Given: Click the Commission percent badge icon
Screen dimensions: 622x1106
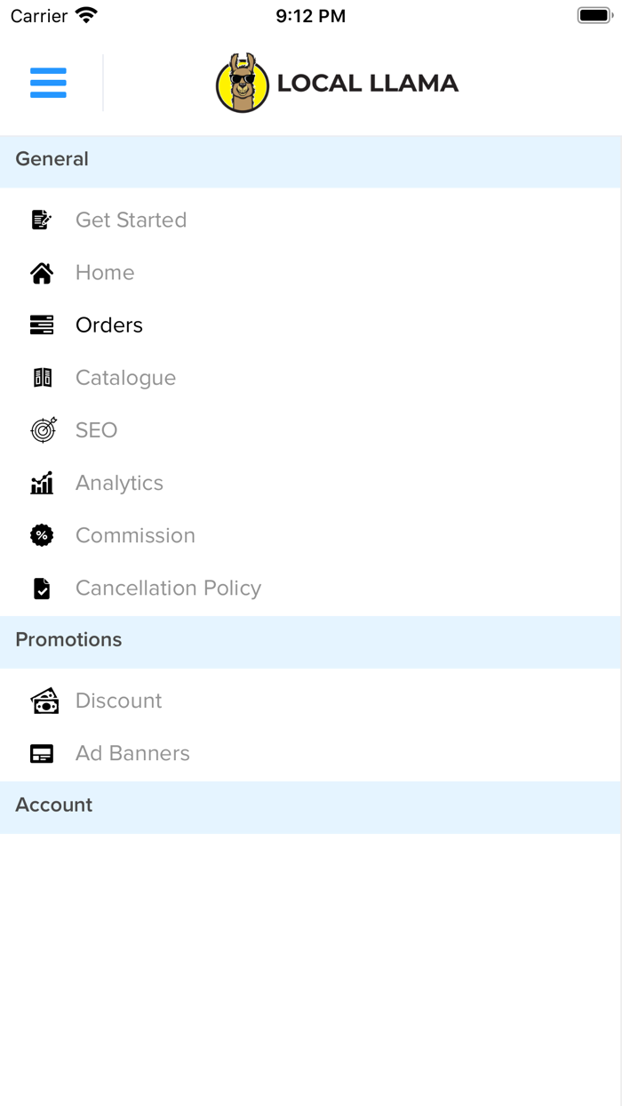Looking at the screenshot, I should (42, 535).
